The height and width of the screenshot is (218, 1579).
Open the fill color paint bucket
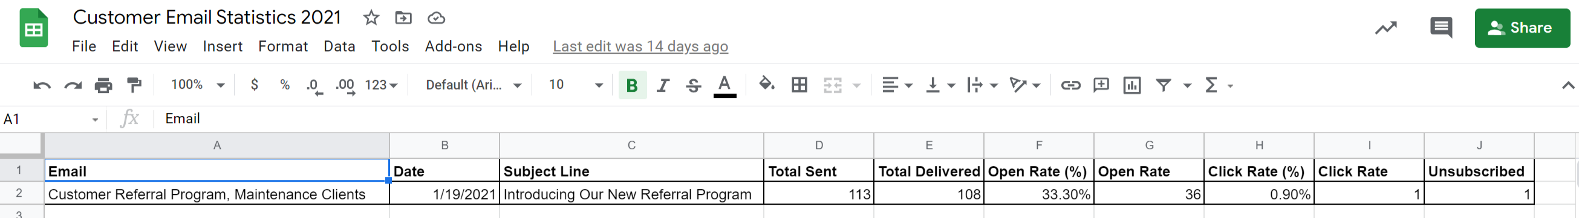tap(766, 84)
